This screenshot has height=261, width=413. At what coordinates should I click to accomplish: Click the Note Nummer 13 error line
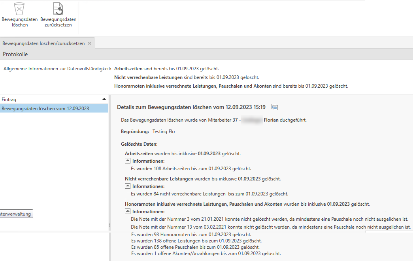(271, 227)
